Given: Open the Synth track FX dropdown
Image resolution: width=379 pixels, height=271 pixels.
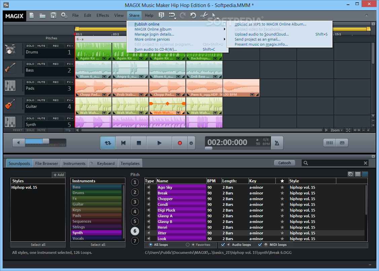Looking at the screenshot, I should tap(70, 118).
